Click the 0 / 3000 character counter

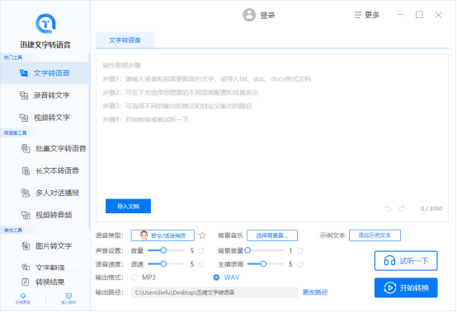click(431, 208)
